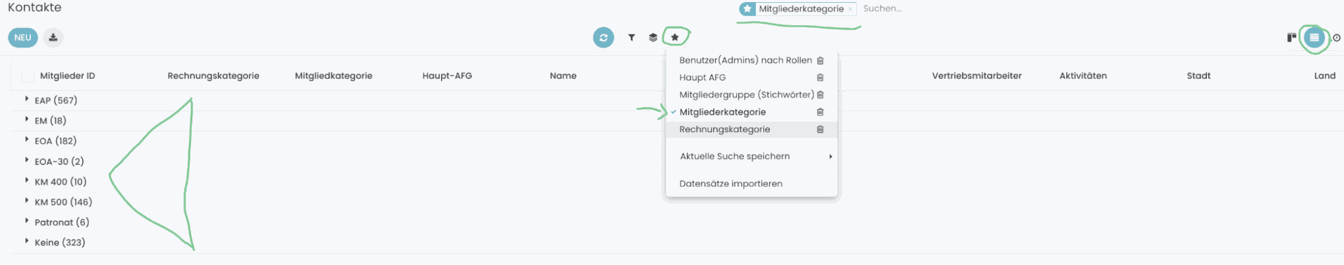Expand the KM 500 (146) group

pos(27,201)
